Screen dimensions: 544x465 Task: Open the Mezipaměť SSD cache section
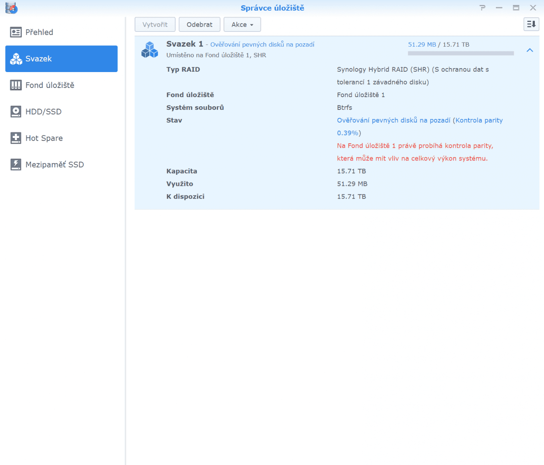[61, 164]
